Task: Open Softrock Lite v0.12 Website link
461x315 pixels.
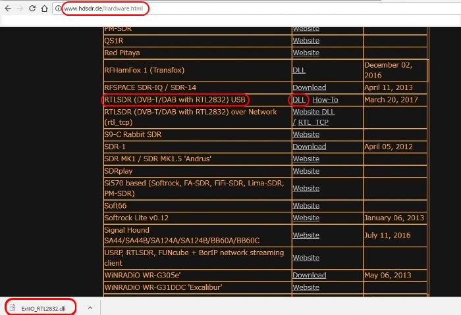Action: point(306,218)
